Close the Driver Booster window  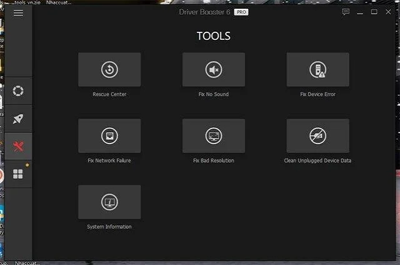(x=388, y=12)
